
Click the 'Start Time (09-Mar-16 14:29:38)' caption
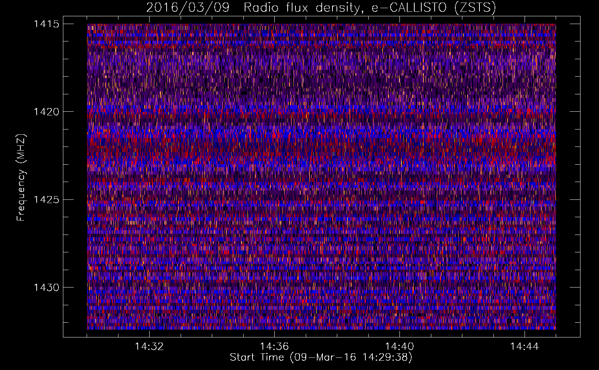point(321,357)
